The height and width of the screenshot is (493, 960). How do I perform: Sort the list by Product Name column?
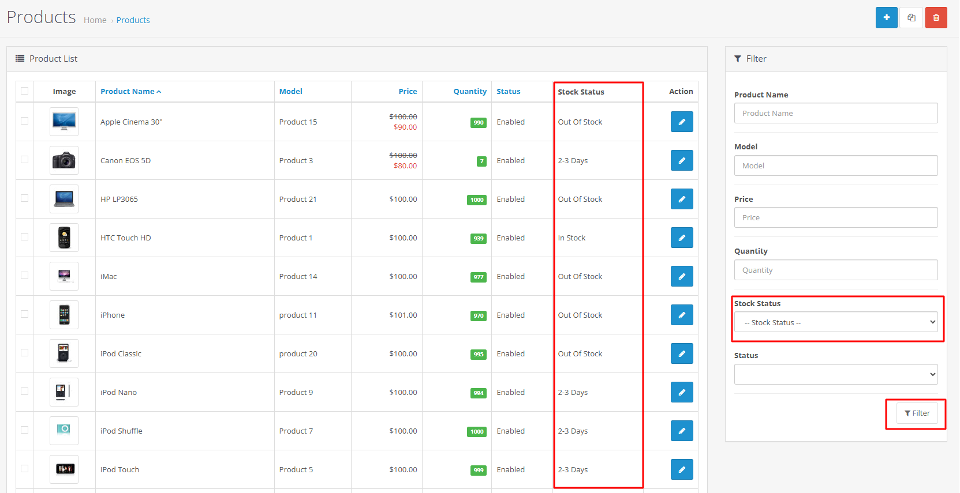coord(128,92)
